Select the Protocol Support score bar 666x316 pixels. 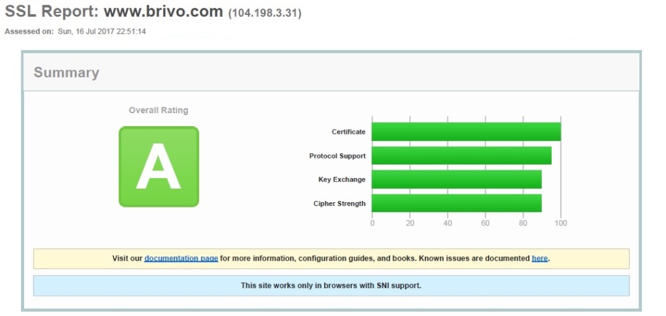tap(461, 155)
